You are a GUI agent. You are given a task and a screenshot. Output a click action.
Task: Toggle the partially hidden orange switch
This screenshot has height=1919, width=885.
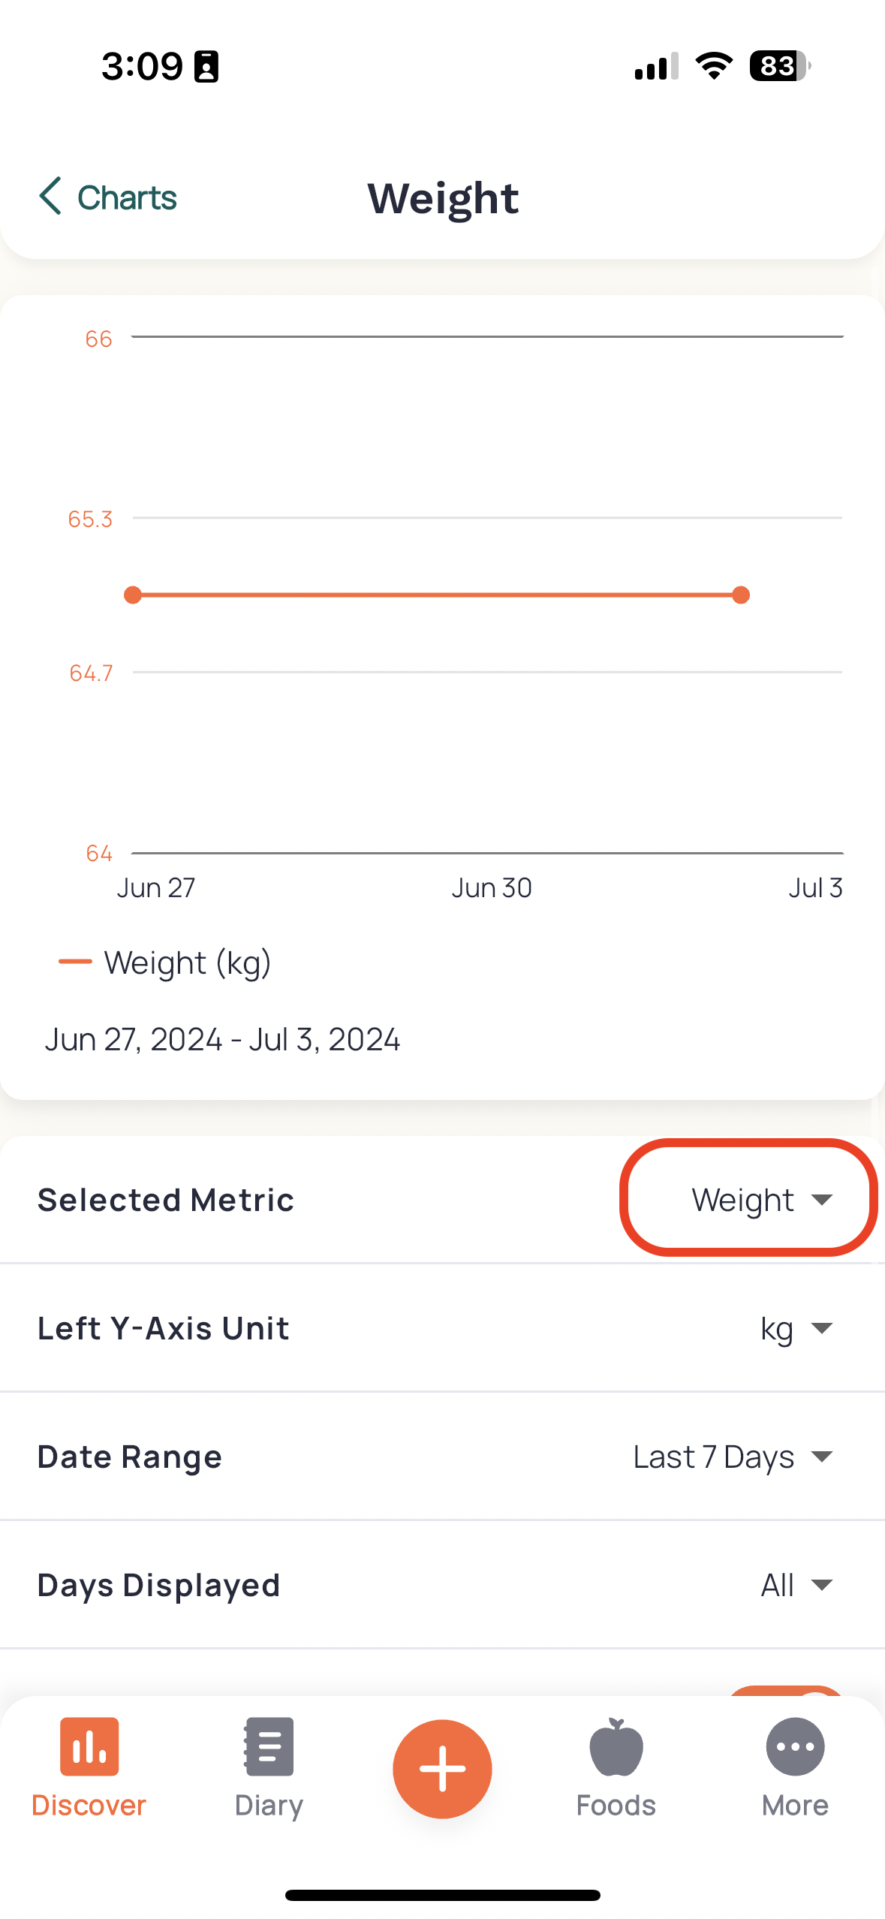[787, 1691]
